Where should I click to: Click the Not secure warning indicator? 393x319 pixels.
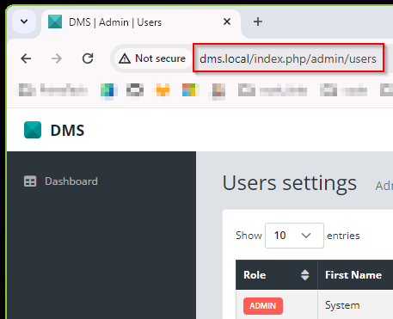click(x=152, y=58)
